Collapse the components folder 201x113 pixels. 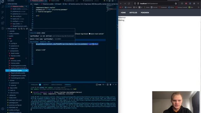pyautogui.click(x=9, y=51)
